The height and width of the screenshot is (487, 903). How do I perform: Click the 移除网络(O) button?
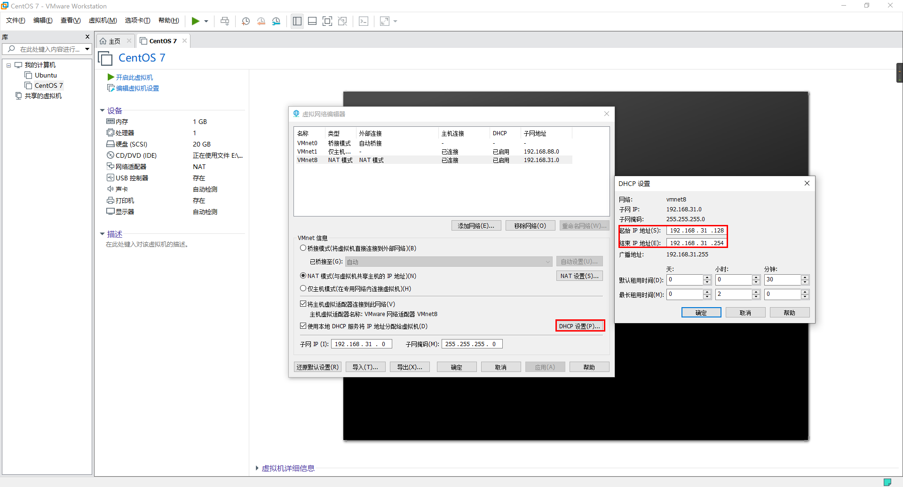click(x=530, y=226)
